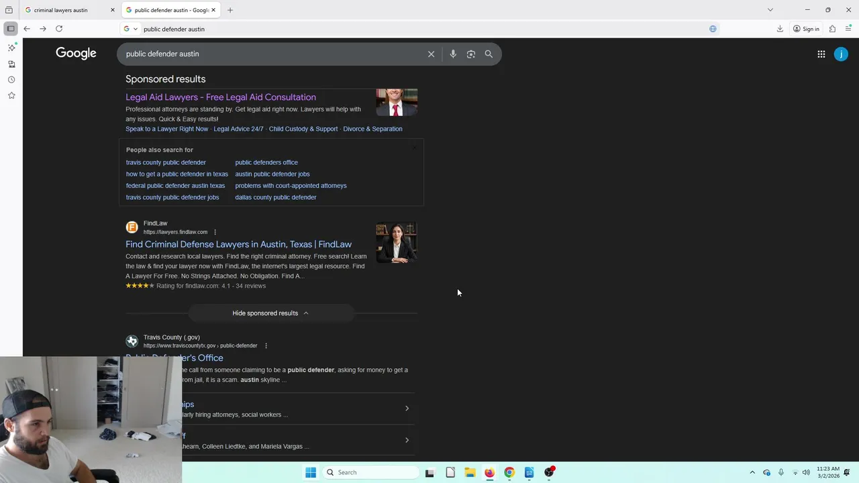This screenshot has height=483, width=859.
Task: Open the Legal Aid Lawyers sponsored link
Action: coord(221,97)
